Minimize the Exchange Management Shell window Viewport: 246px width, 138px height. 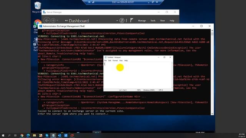(x=193, y=26)
